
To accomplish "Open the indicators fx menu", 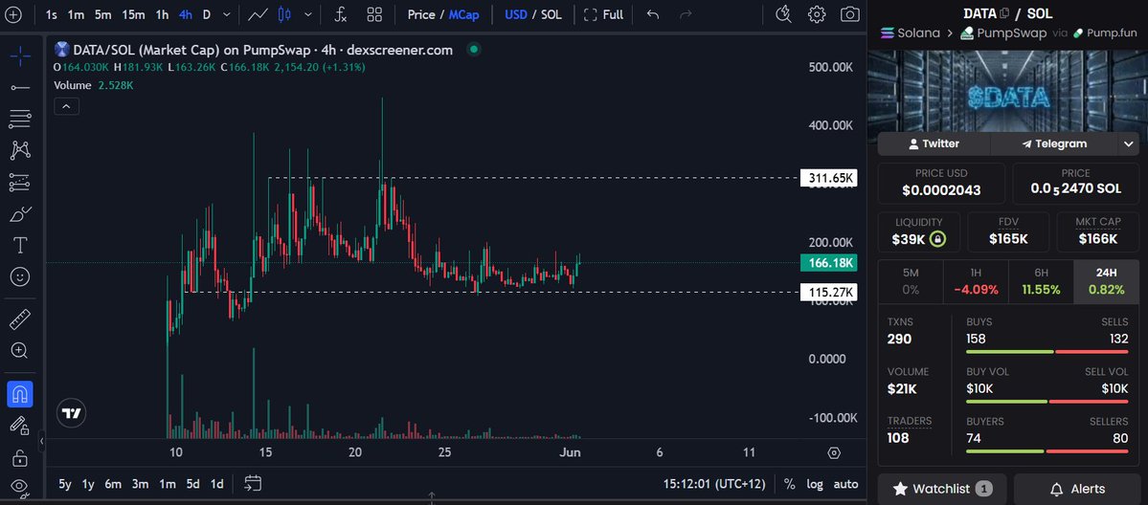I will pos(341,14).
